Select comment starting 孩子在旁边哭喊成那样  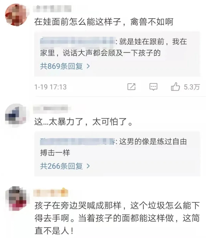click(x=117, y=218)
